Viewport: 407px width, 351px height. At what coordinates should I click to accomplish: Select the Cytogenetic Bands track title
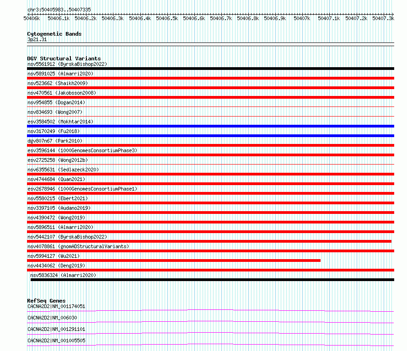tap(54, 34)
